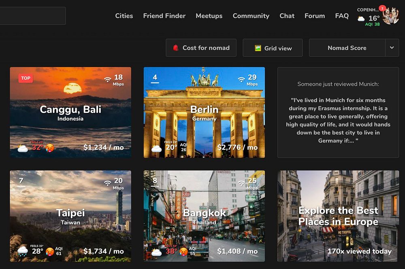Click the 29 Mbps speed on Berlin card
Screen dimensions: 405x269
(x=252, y=80)
